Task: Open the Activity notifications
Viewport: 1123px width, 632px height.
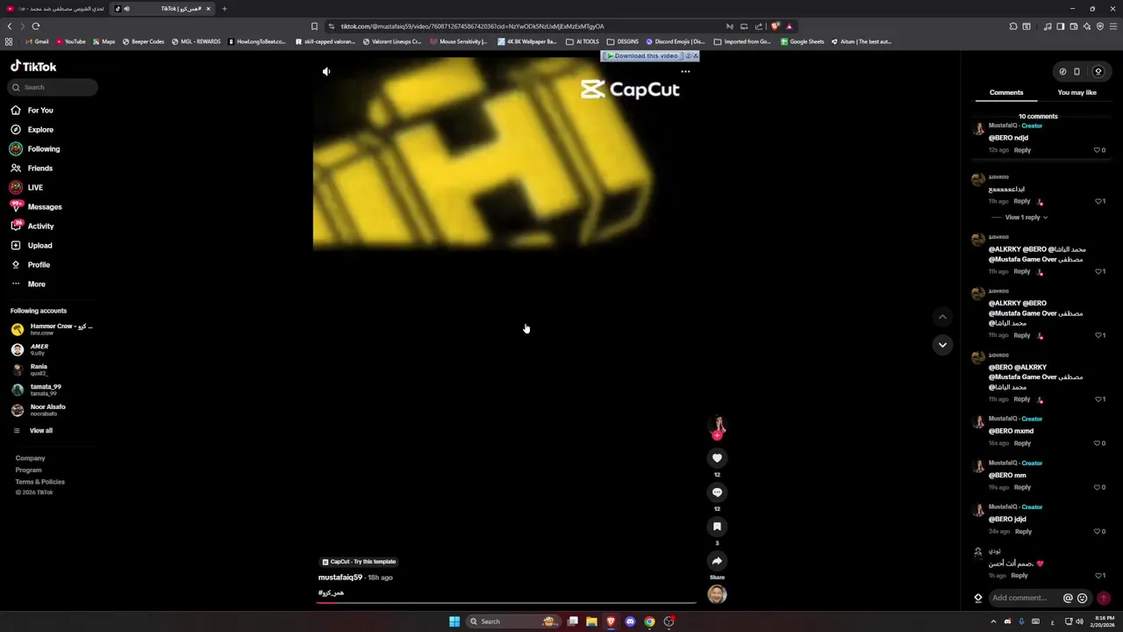Action: (32, 226)
